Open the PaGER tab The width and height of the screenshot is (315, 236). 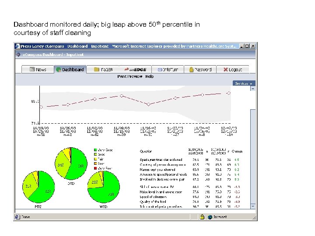[x=103, y=69]
